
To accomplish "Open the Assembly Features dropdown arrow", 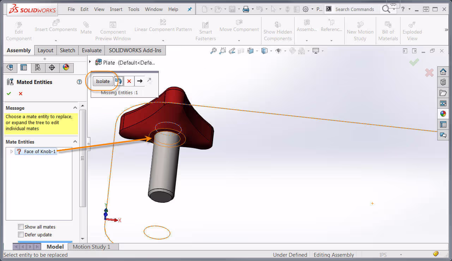I will (307, 40).
